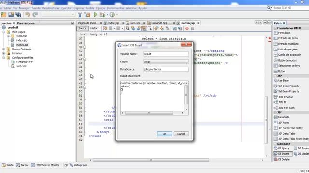Click the Build Project hammer icon
The height and width of the screenshot is (173, 309).
coord(80,15)
